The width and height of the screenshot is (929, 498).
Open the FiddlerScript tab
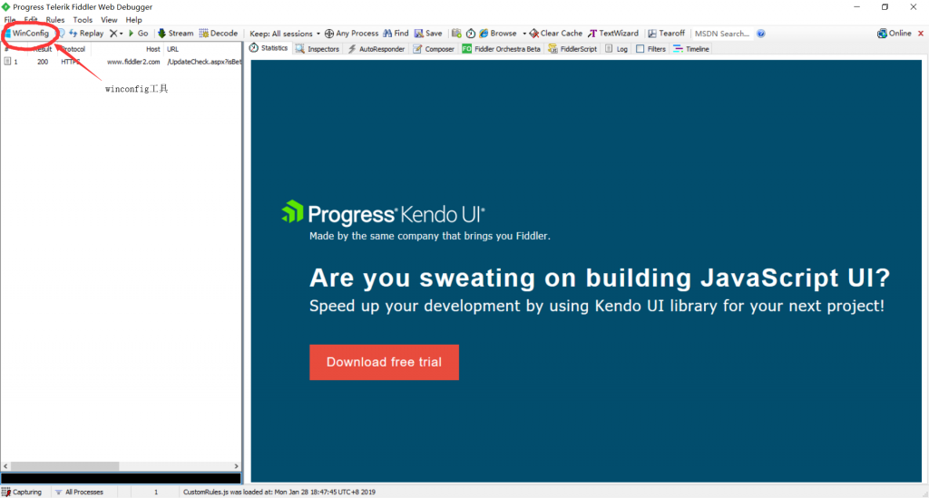pyautogui.click(x=573, y=49)
